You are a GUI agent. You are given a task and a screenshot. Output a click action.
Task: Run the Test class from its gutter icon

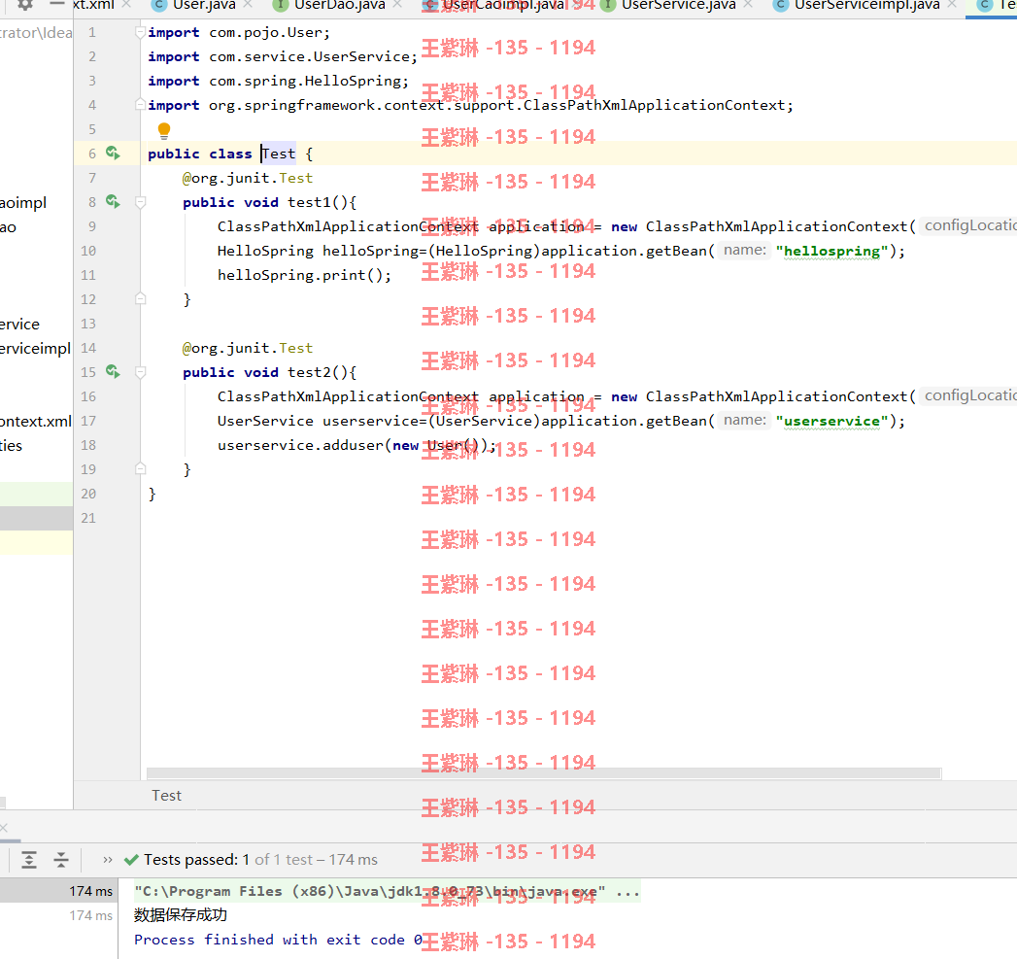[x=113, y=154]
